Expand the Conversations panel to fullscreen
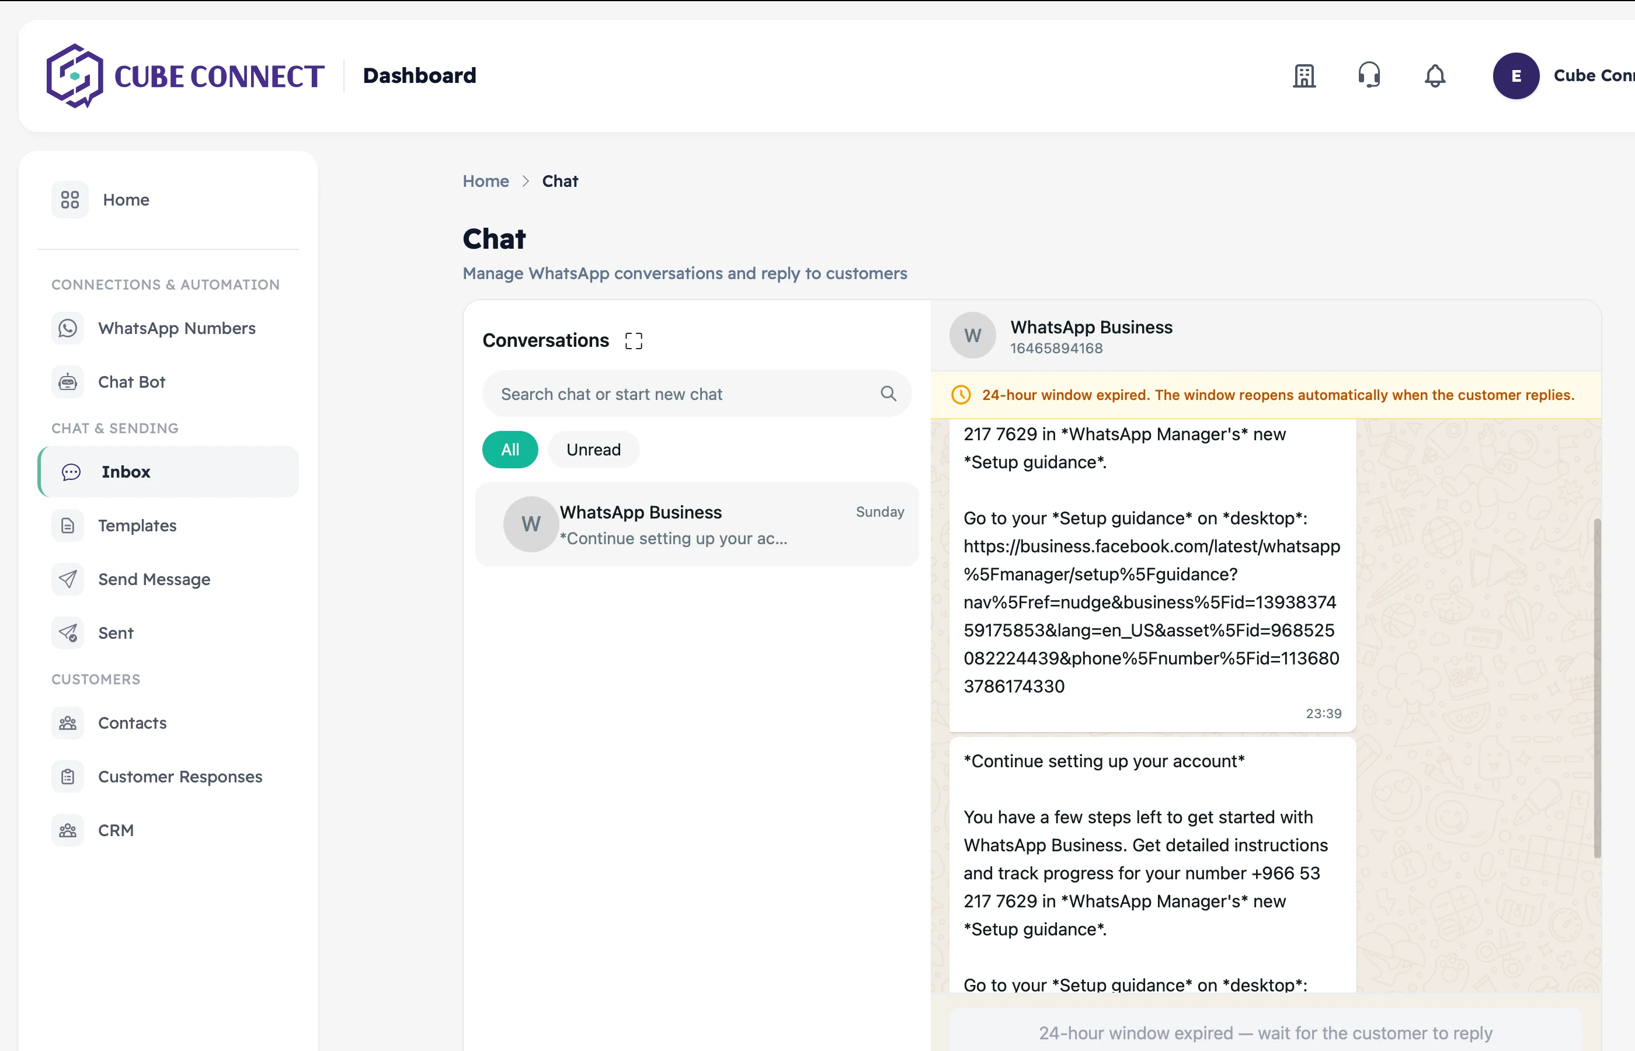Screen dimensions: 1635x1051 [x=634, y=340]
